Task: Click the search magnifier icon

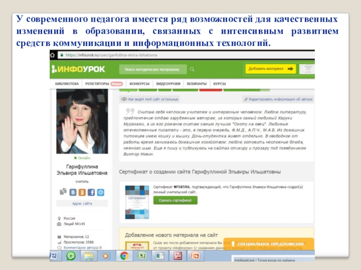Action: click(192, 69)
